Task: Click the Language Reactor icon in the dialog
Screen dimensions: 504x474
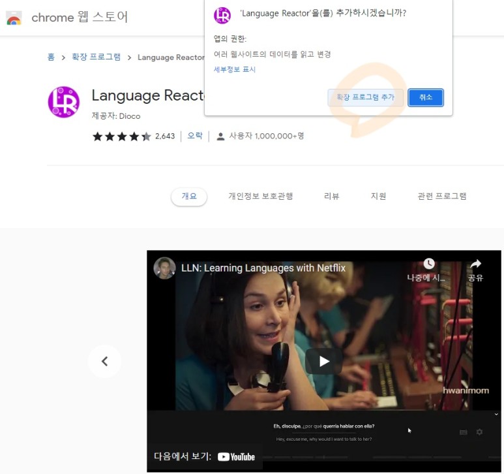Action: [x=222, y=16]
